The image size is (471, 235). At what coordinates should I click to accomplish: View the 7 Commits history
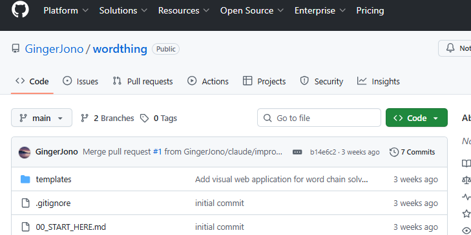pos(412,152)
